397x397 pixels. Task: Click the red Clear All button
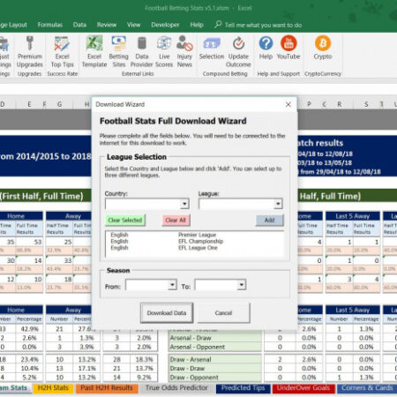176,220
